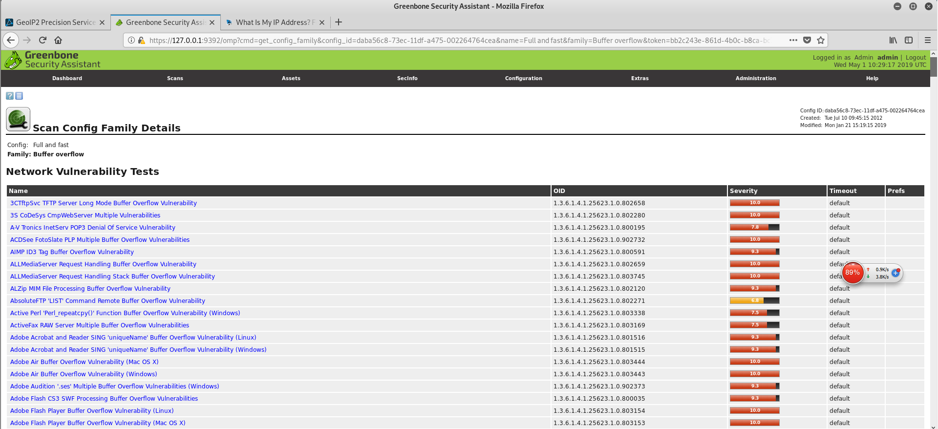Close the GeoIP2 Precision Service tab
The height and width of the screenshot is (429, 938).
coord(102,22)
